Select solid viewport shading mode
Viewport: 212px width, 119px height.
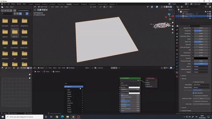point(167,7)
